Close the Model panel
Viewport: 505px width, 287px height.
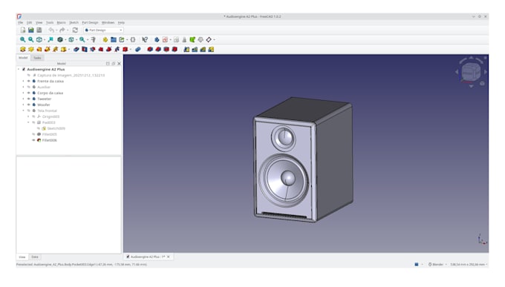click(119, 63)
